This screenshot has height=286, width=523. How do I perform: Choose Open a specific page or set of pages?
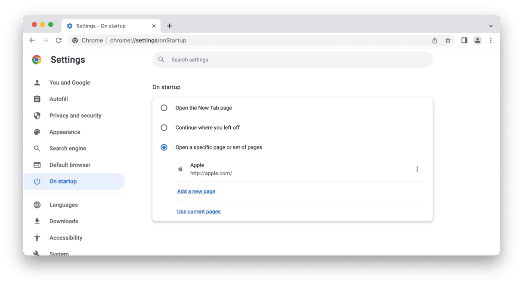(164, 147)
